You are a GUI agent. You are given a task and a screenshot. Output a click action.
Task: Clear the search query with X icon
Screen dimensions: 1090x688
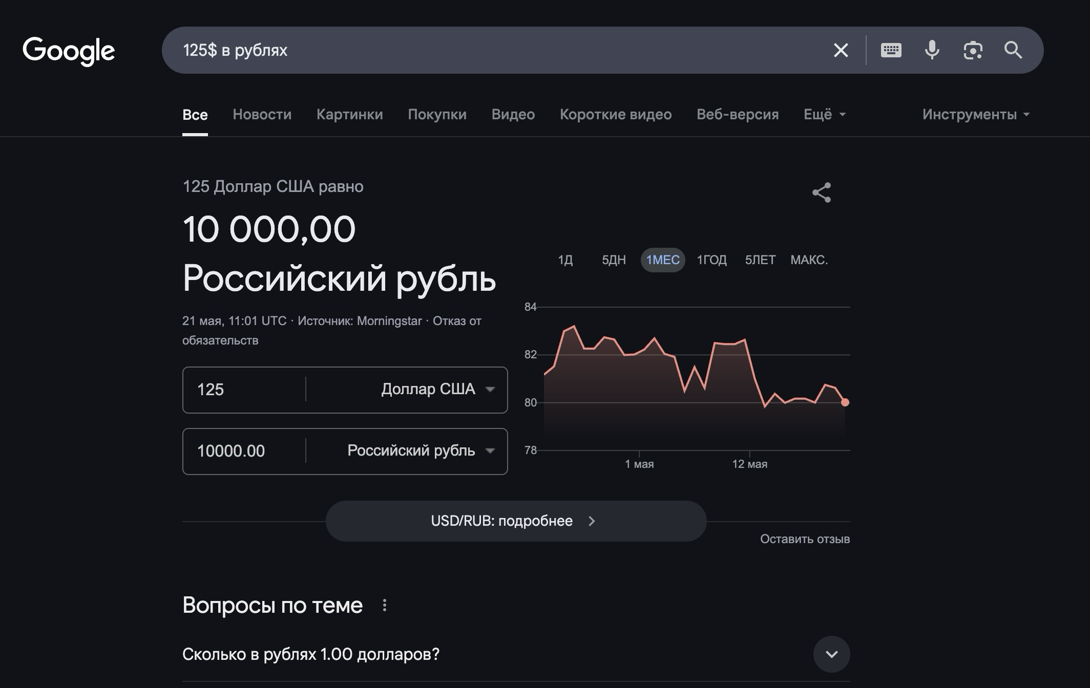841,50
